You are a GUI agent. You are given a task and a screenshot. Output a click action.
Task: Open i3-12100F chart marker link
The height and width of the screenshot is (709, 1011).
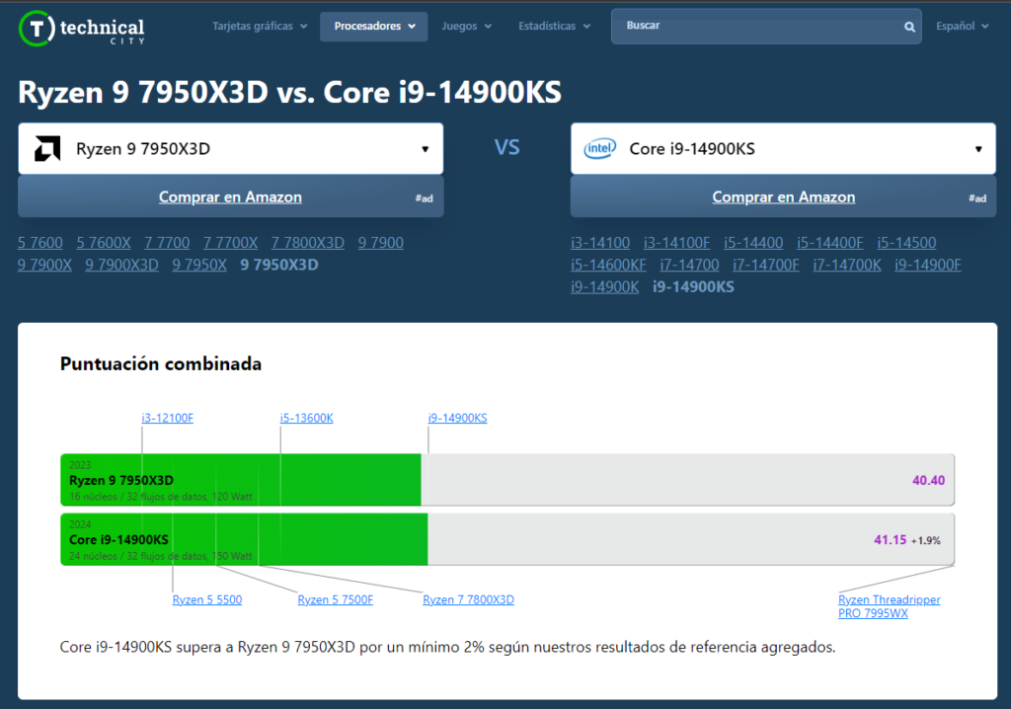click(167, 418)
